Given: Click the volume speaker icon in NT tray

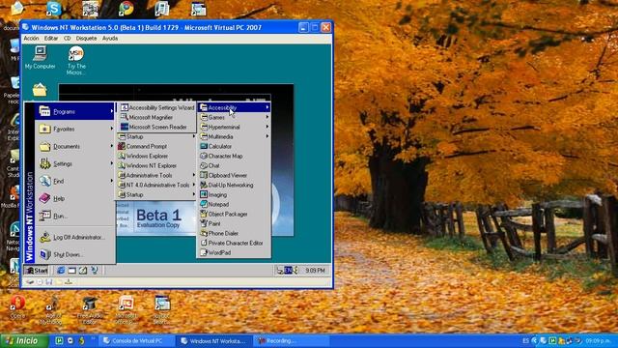Looking at the screenshot, I should tap(295, 271).
